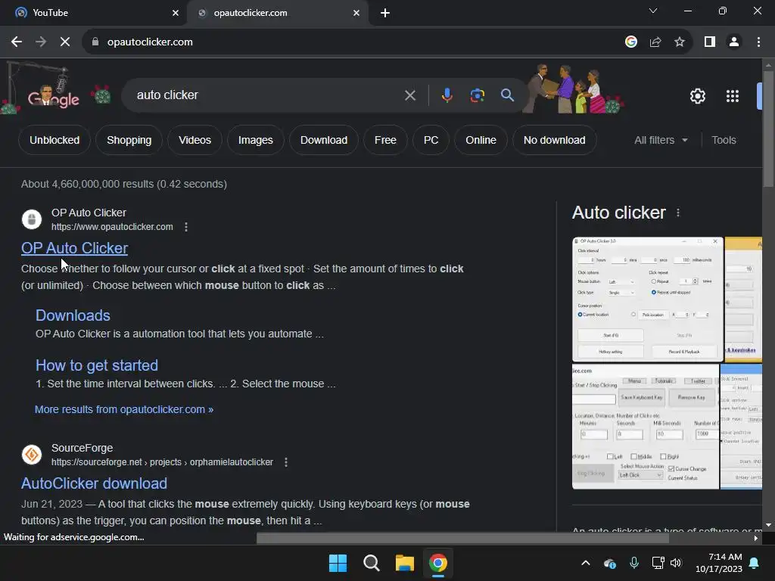The height and width of the screenshot is (581, 775).
Task: Switch to Videos results
Action: click(x=195, y=140)
